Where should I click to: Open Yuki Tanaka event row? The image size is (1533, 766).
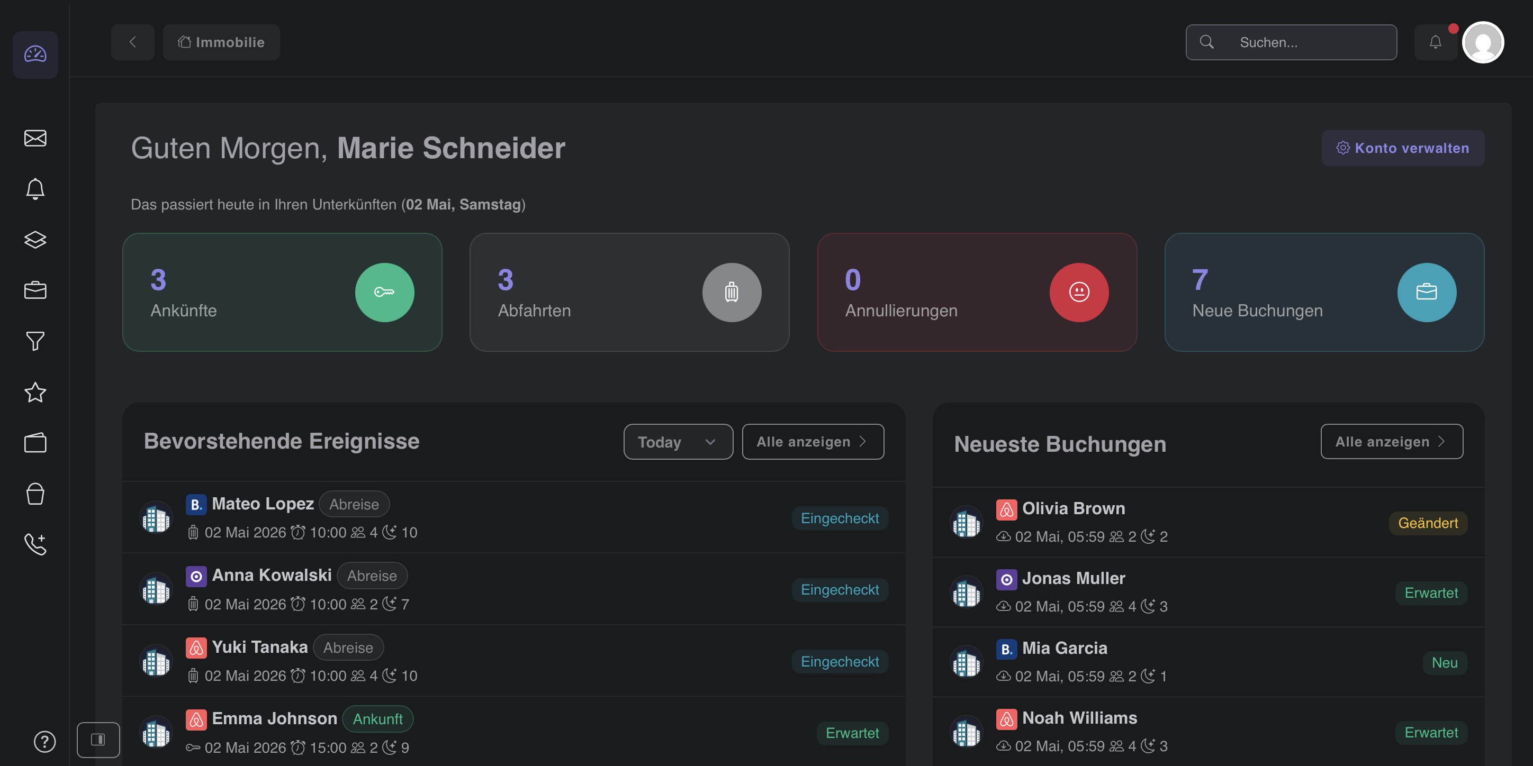pos(513,661)
